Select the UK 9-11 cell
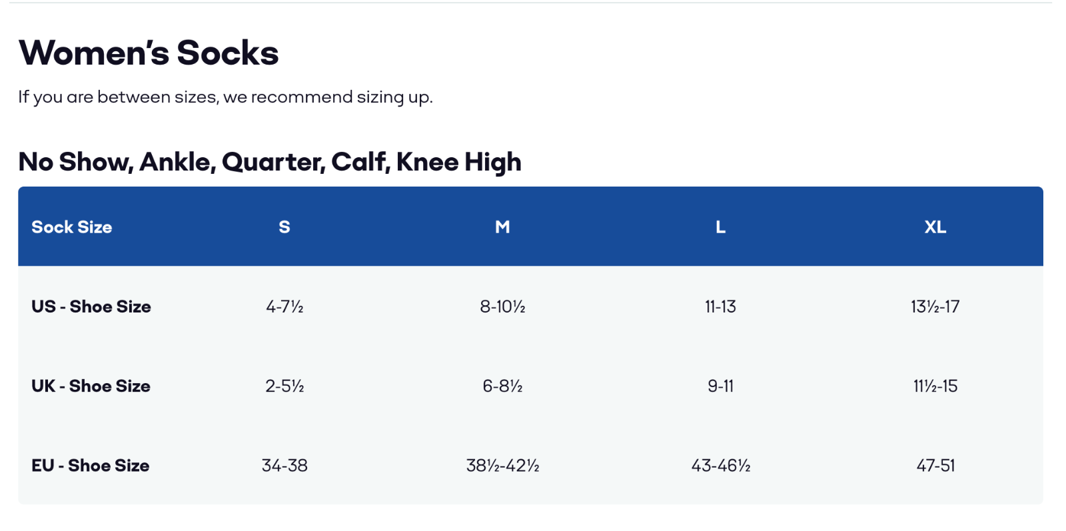The image size is (1066, 531). click(x=720, y=386)
